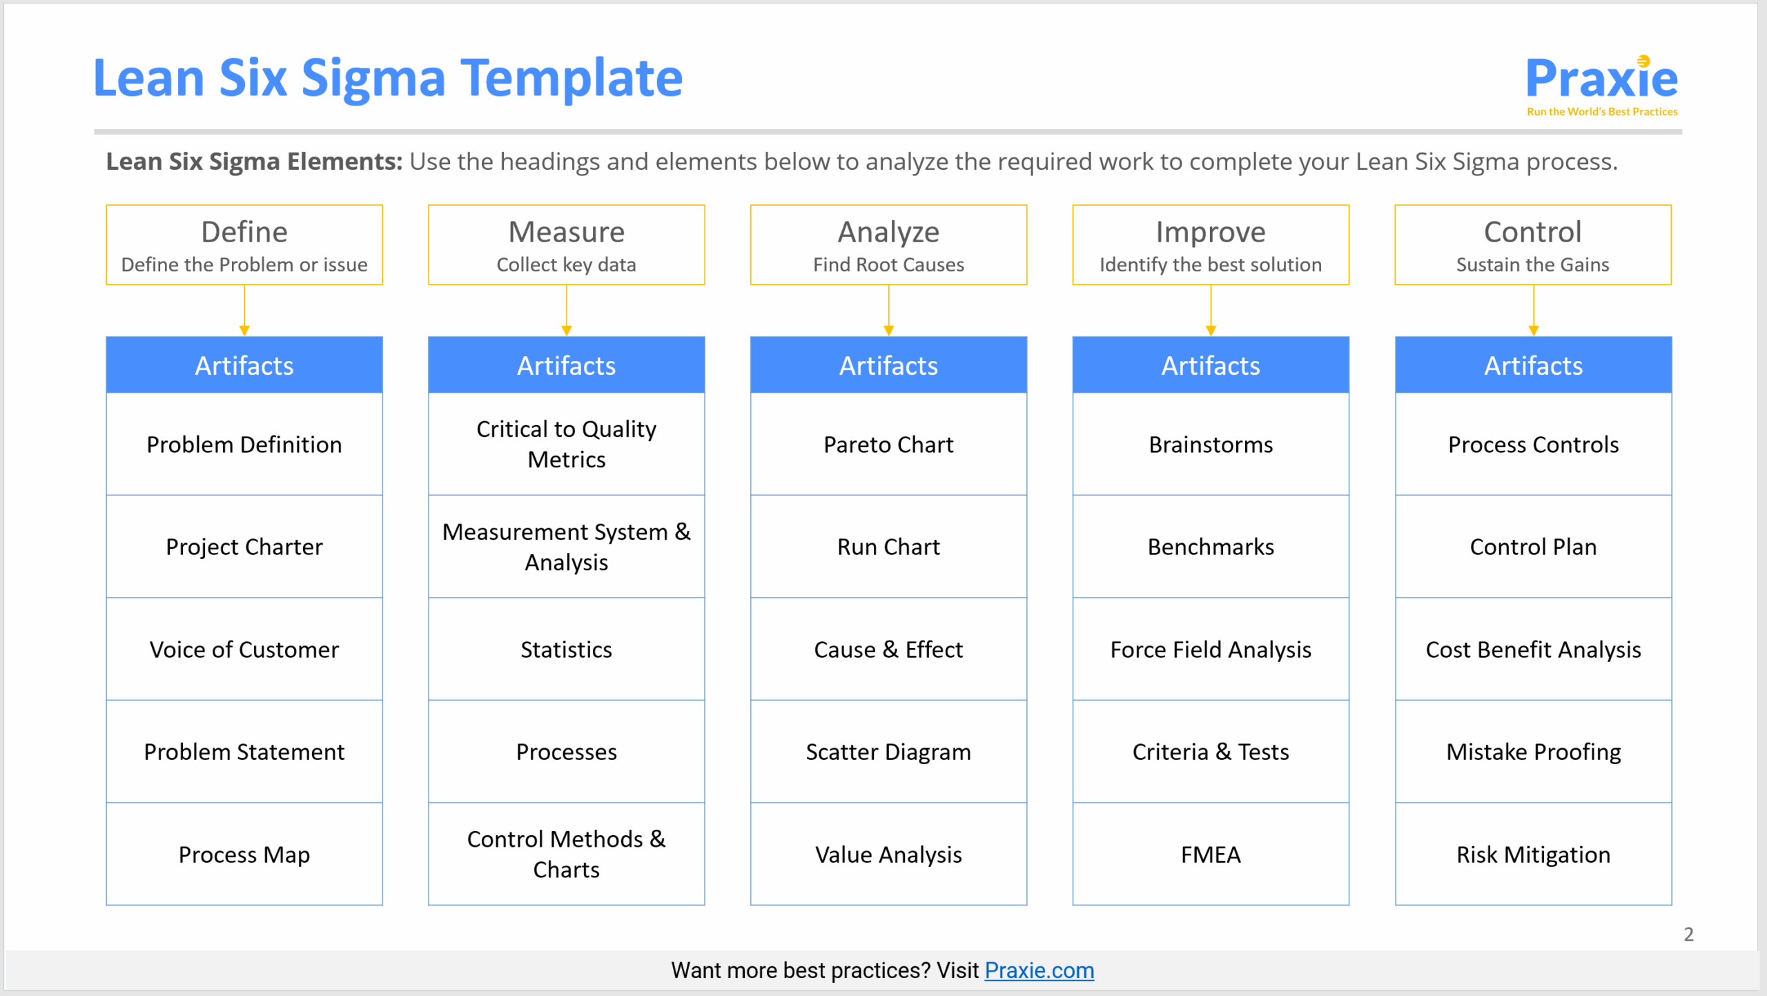
Task: Select the Risk Mitigation cell
Action: (x=1532, y=855)
